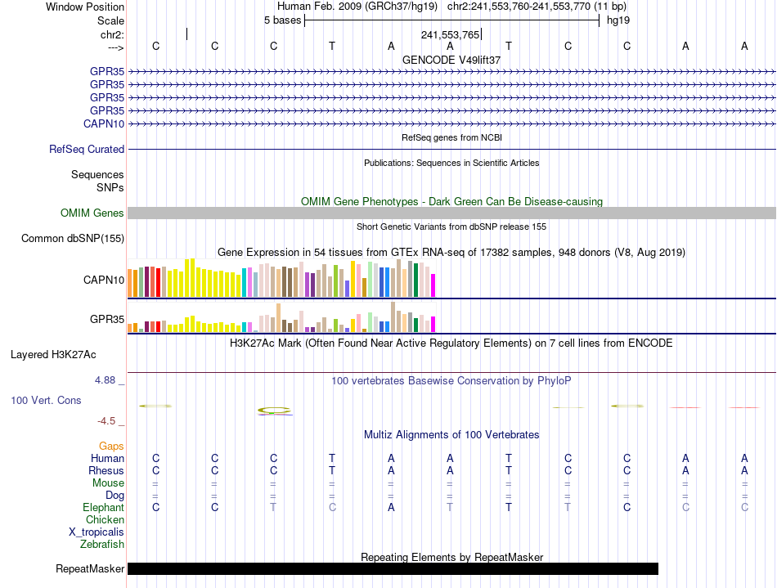Click the orange Gaps label
Image resolution: width=777 pixels, height=588 pixels.
111,447
